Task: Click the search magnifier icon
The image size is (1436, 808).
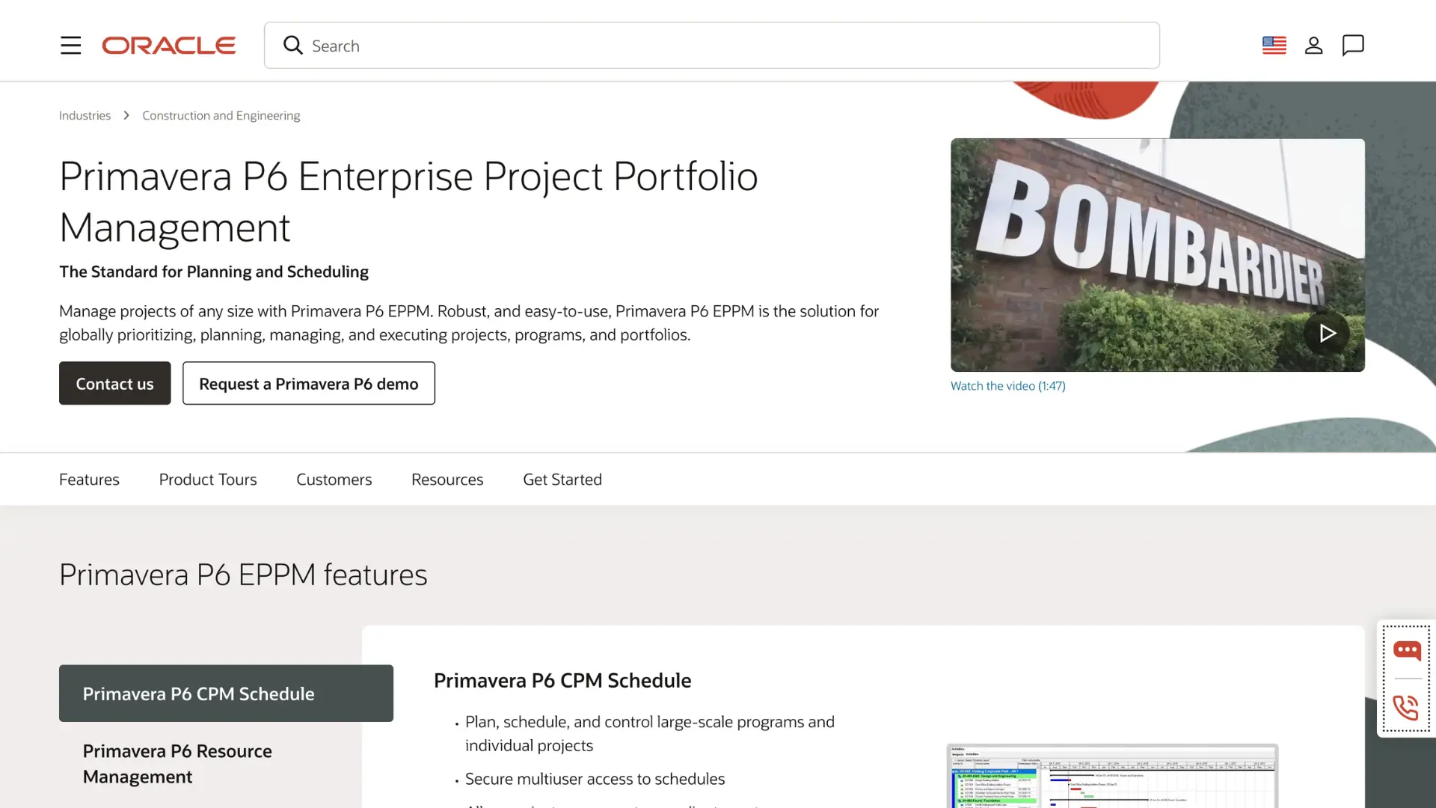Action: click(x=292, y=46)
